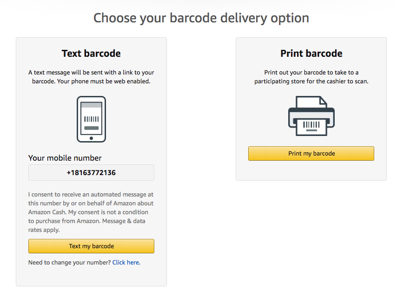Select the mobile number field +18163772136
The height and width of the screenshot is (292, 397).
[91, 173]
